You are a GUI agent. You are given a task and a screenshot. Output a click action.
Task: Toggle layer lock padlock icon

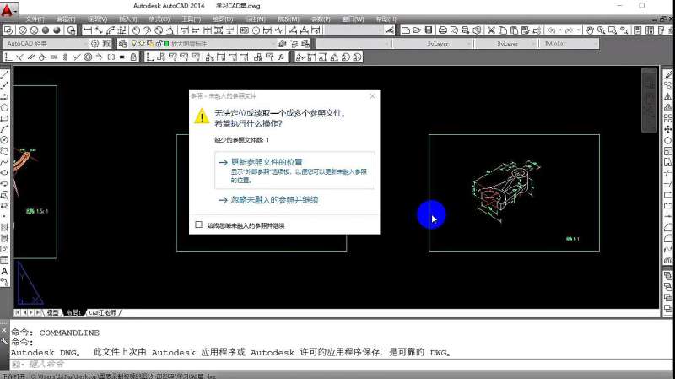click(x=159, y=44)
